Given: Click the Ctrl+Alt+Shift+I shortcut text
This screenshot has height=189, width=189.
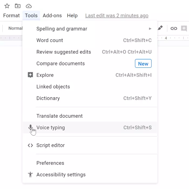Looking at the screenshot, I should coord(134,75).
